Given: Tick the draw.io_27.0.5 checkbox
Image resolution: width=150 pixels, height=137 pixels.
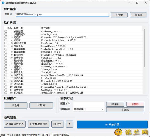Looking at the screenshot, I should click(x=6, y=34).
